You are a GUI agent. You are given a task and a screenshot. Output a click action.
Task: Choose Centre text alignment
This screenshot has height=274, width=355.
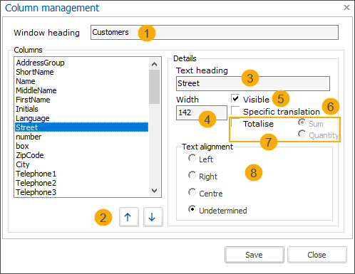pyautogui.click(x=192, y=192)
